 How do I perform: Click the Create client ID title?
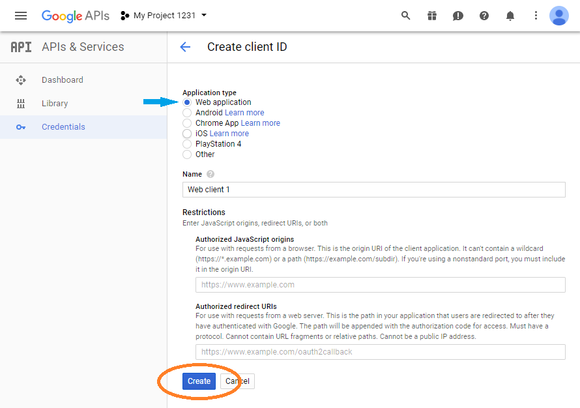[247, 47]
